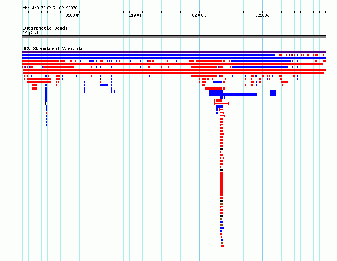This screenshot has width=337, height=261.
Task: Select blue bar under short red capped line near 82025k
Action: [217, 82]
